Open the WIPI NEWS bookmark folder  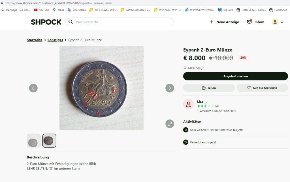click(x=103, y=10)
